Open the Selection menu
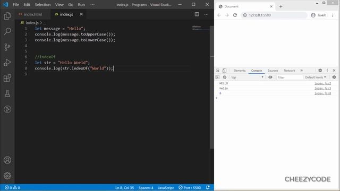Image resolution: width=340 pixels, height=191 pixels. coord(42,5)
